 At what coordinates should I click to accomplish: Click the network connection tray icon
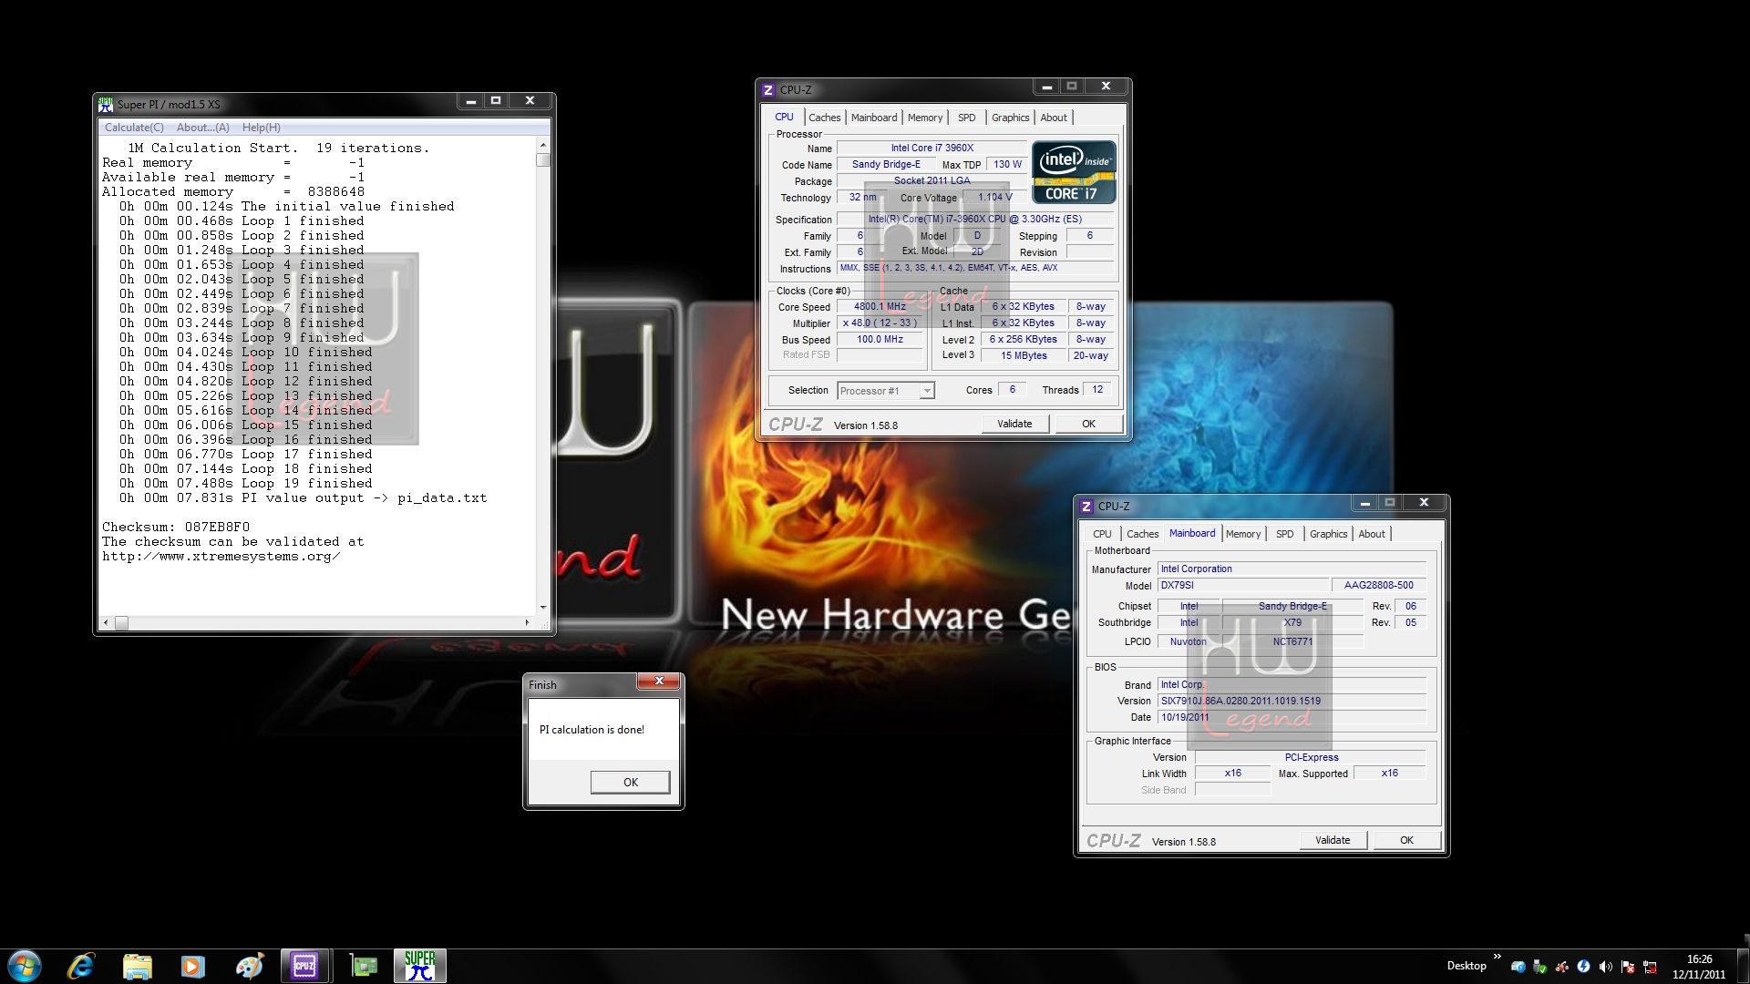point(1649,967)
